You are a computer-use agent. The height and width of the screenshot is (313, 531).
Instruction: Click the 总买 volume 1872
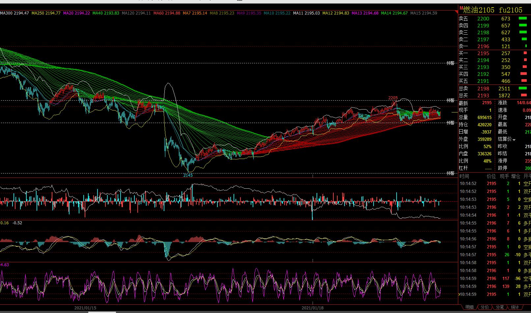504,96
